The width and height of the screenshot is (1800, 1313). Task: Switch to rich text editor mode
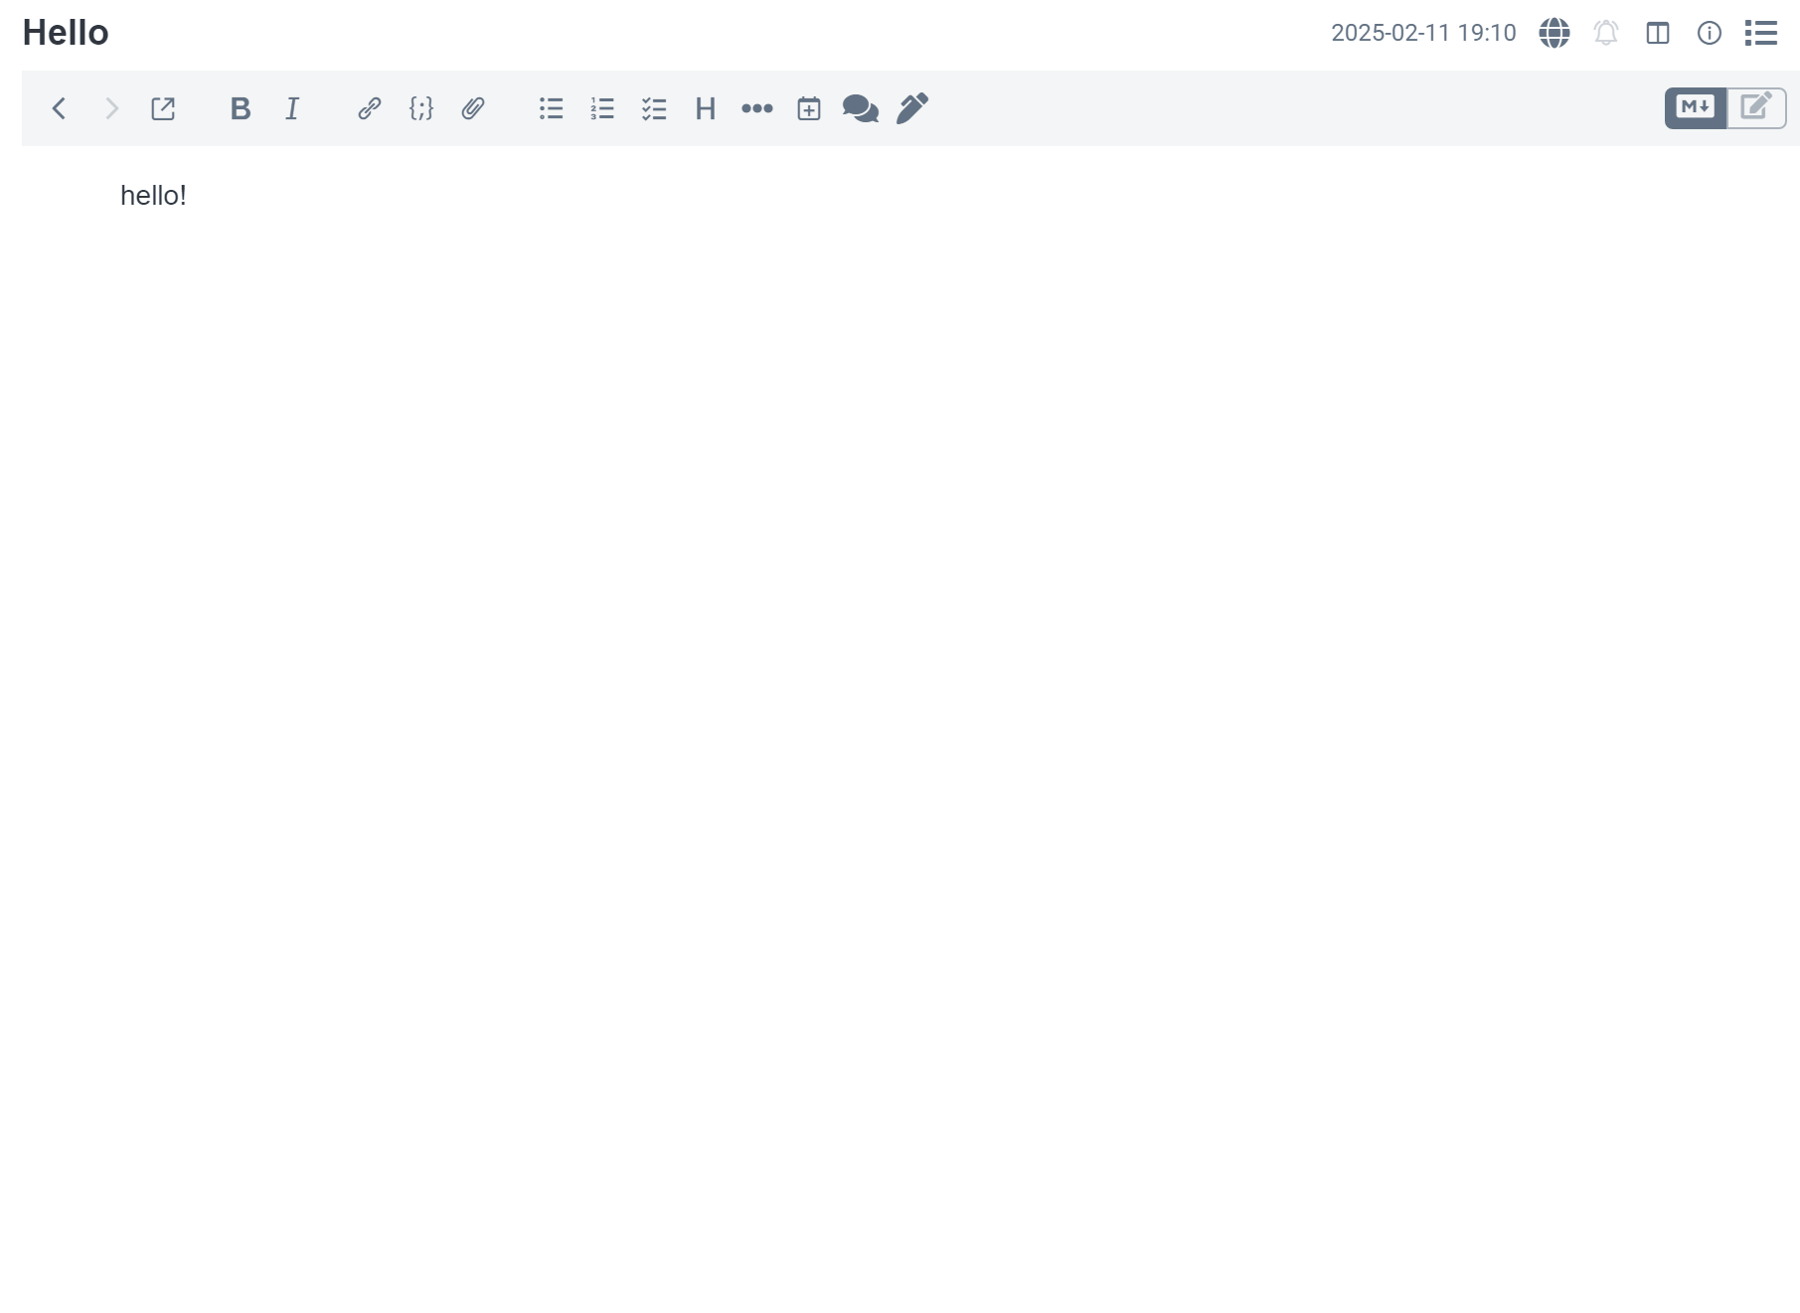tap(1756, 108)
